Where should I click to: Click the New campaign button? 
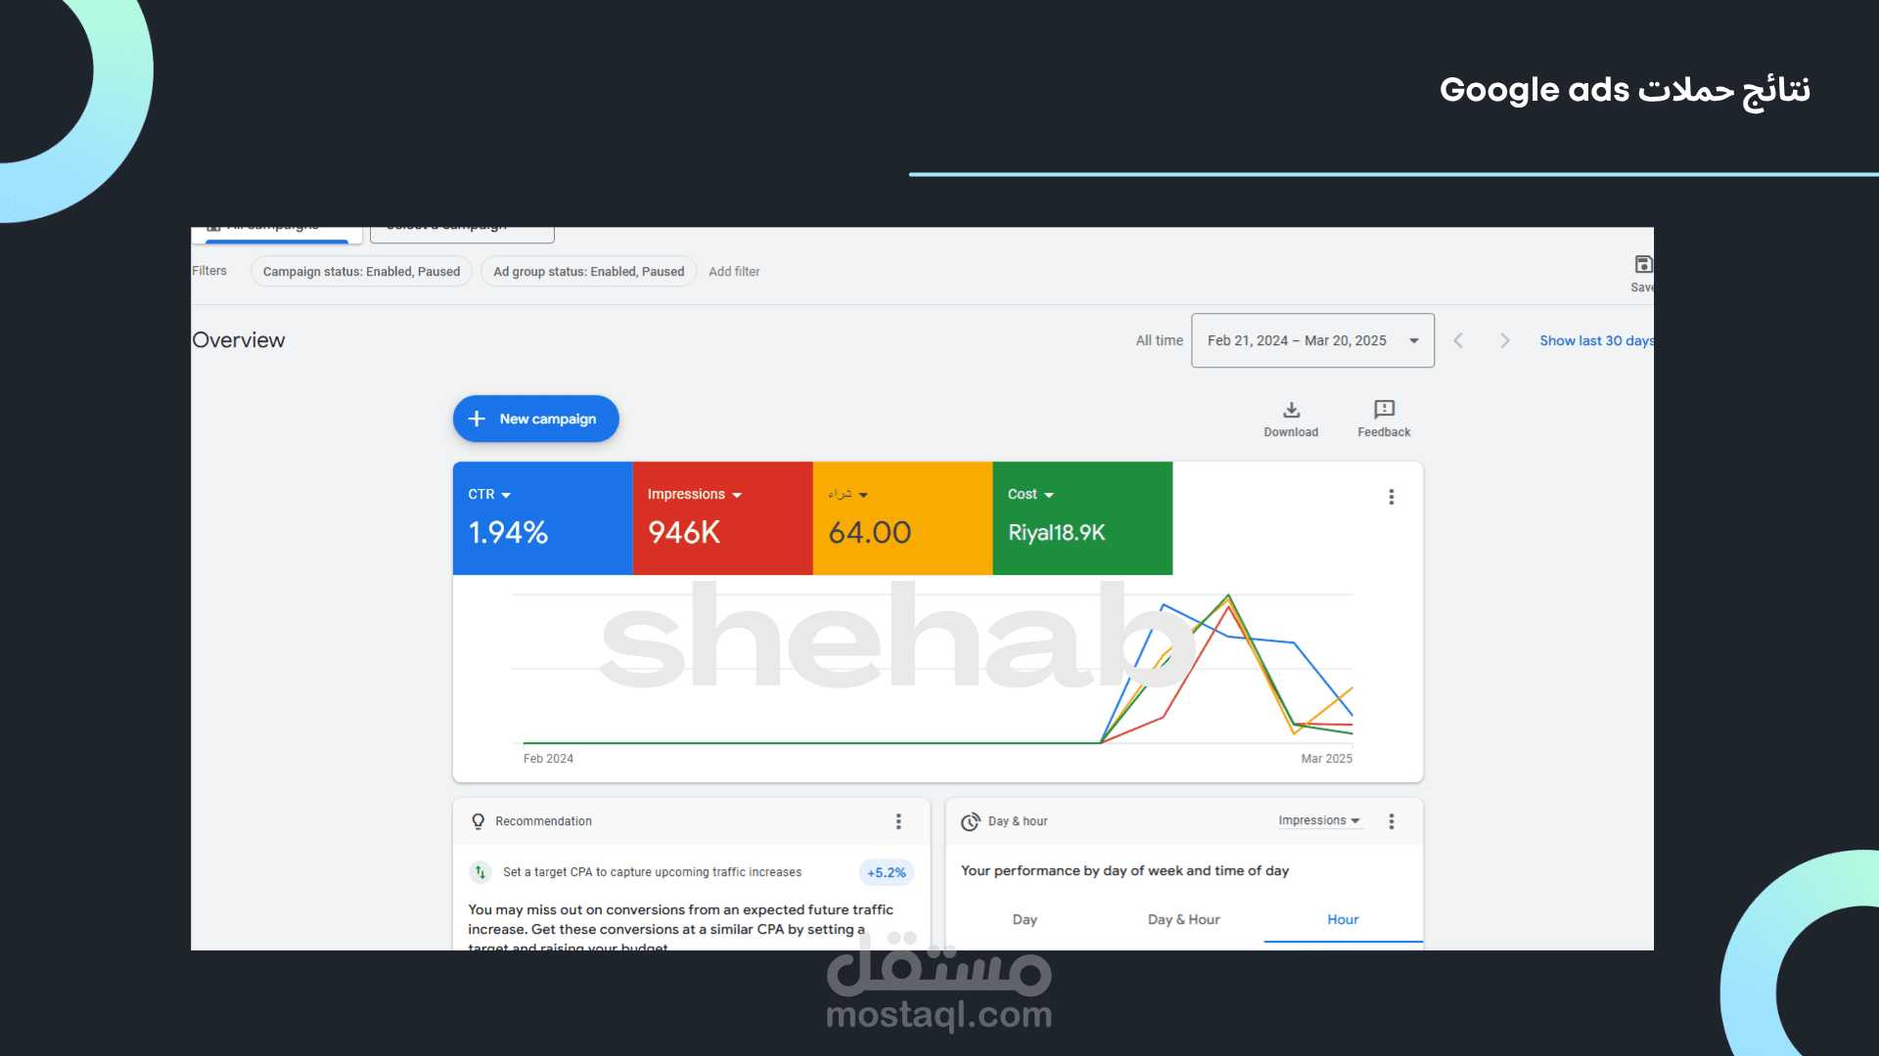[535, 418]
